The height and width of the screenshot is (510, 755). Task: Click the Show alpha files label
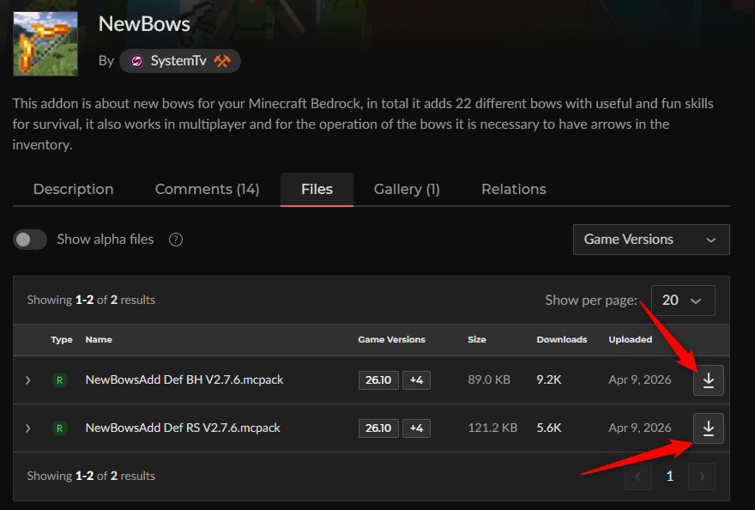[x=105, y=240]
